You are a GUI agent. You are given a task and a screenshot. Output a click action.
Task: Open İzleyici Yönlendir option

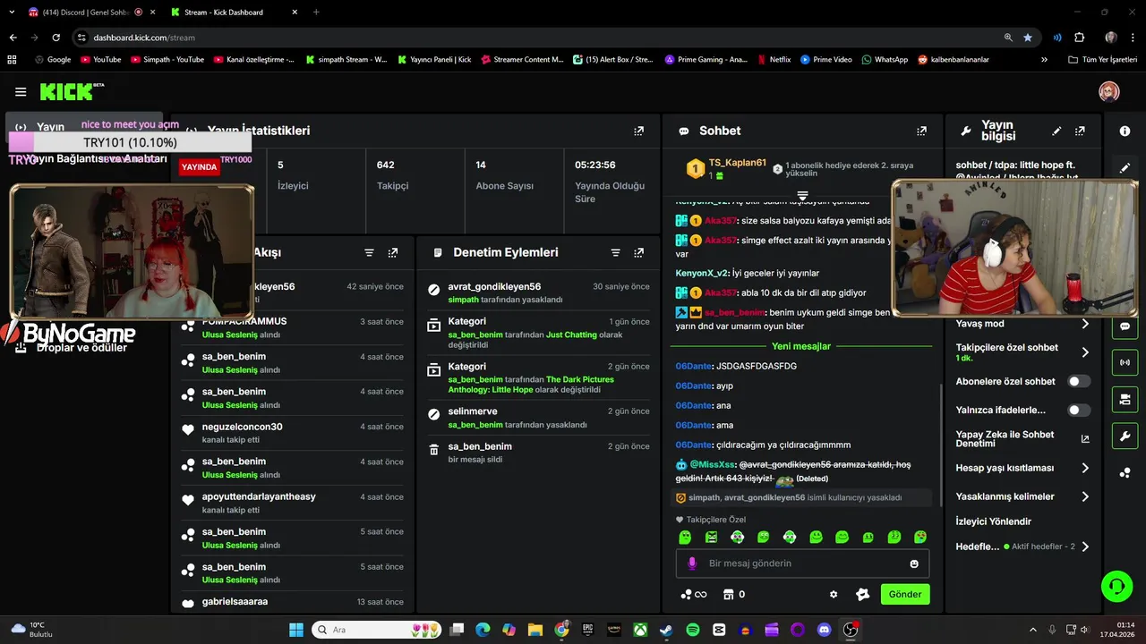point(994,521)
